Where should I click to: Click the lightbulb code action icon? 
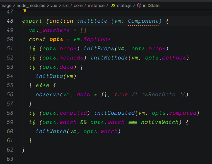pos(24,11)
